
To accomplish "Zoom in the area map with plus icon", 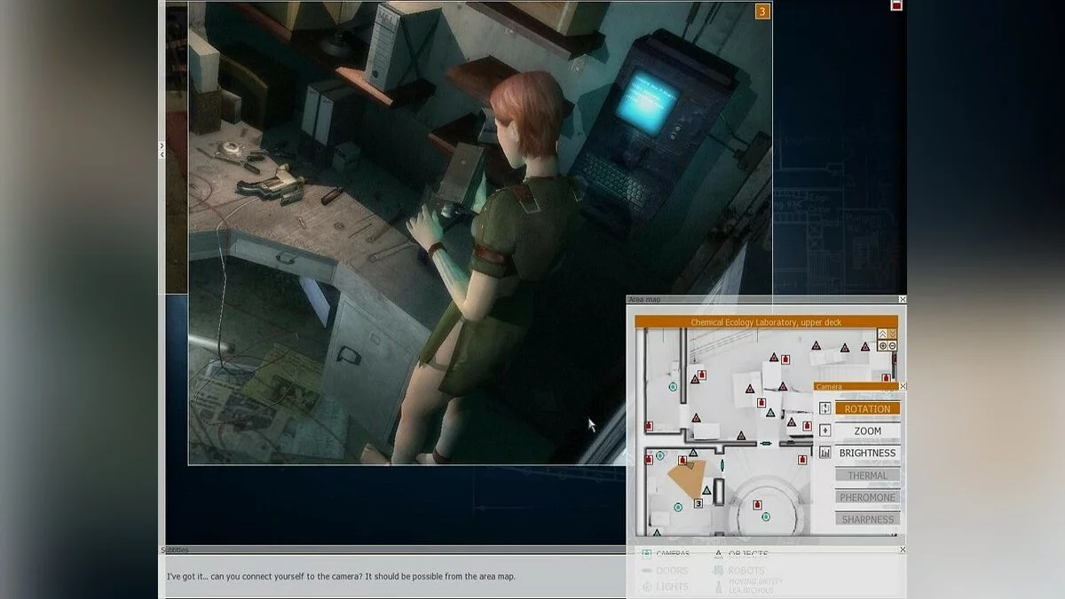I will pos(882,345).
